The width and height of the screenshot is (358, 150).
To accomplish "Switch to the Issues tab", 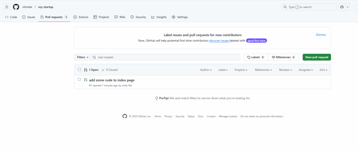I will (29, 17).
